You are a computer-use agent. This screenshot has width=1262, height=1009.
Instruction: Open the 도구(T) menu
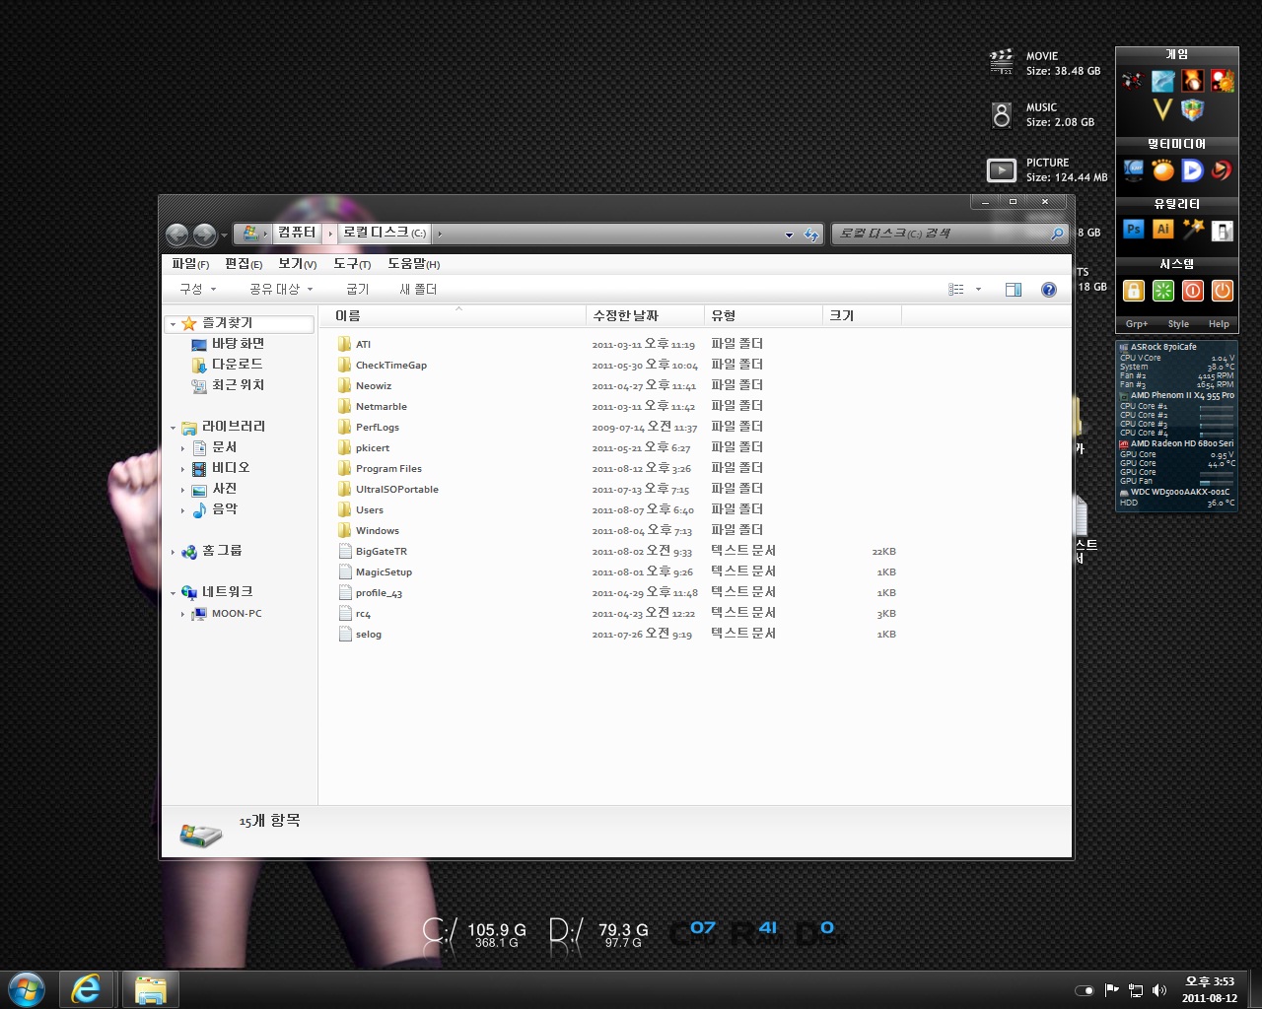pyautogui.click(x=352, y=264)
